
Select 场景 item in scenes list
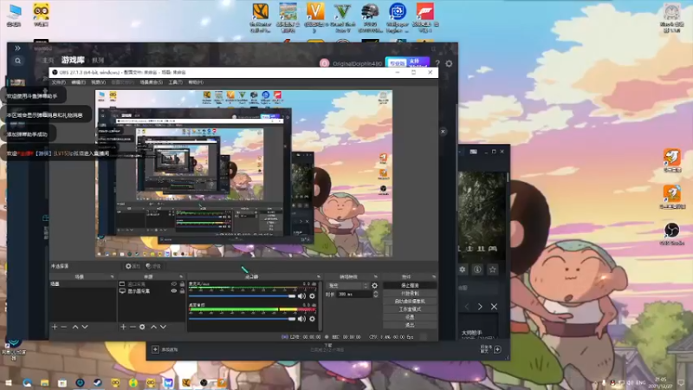pyautogui.click(x=82, y=284)
